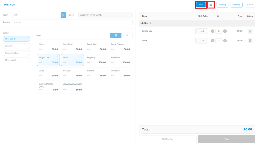
Task: Click the cocktail glass icon in the Mini Bar order header
Action: click(x=150, y=23)
